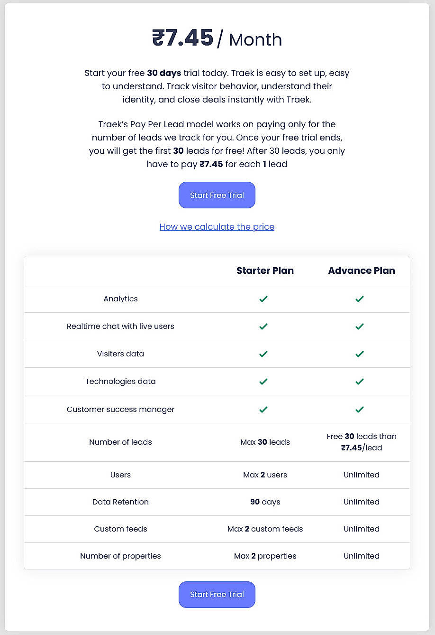
Task: Click the top Start Free Trial button
Action: 217,195
